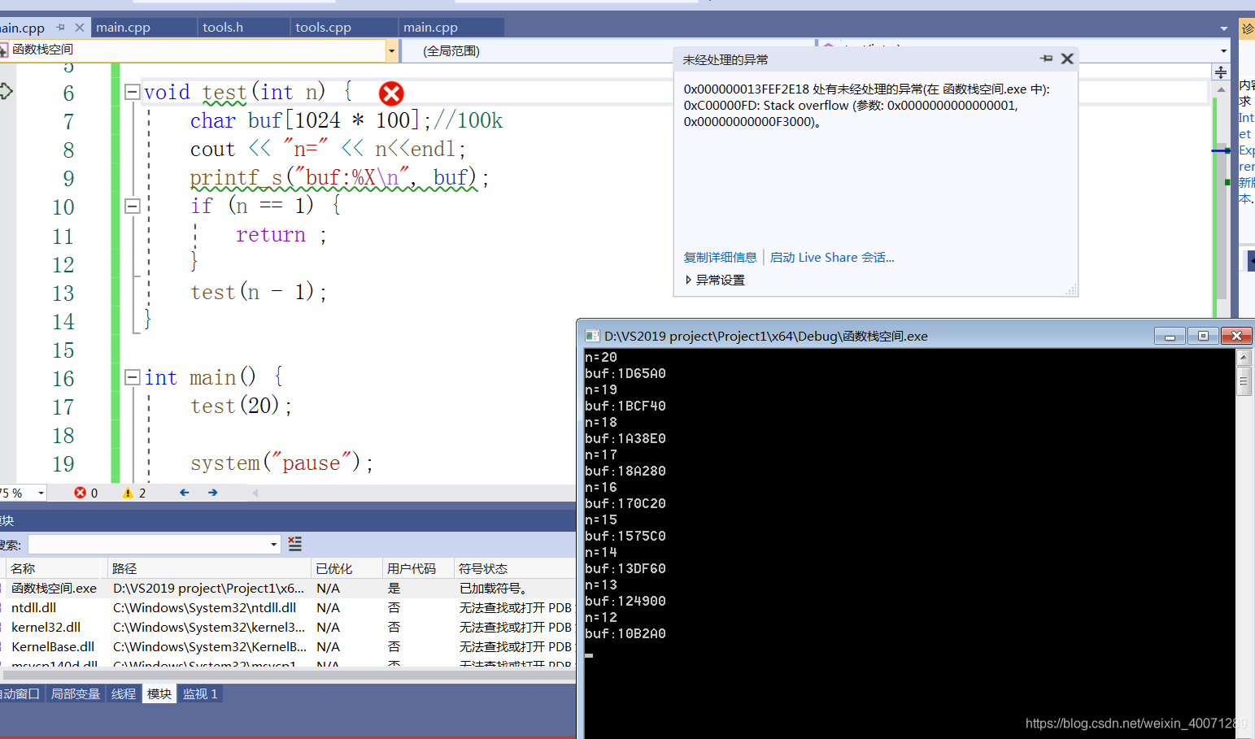Collapse the main function block

coord(132,377)
